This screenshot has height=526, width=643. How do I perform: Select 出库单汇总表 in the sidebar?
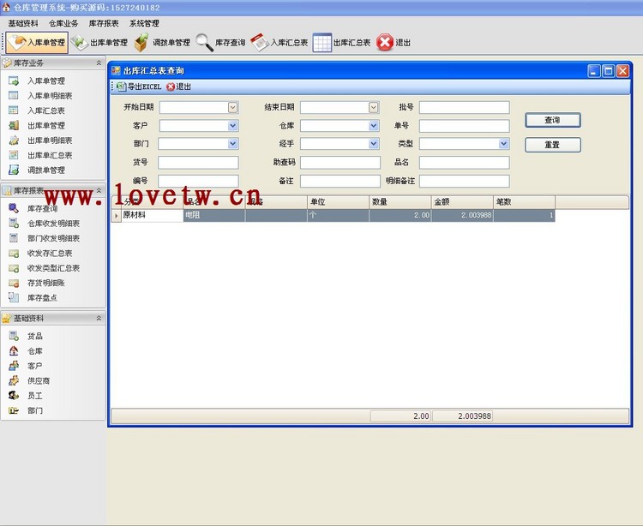[x=50, y=155]
